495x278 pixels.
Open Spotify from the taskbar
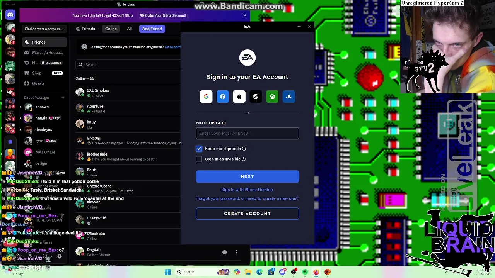(x=305, y=272)
